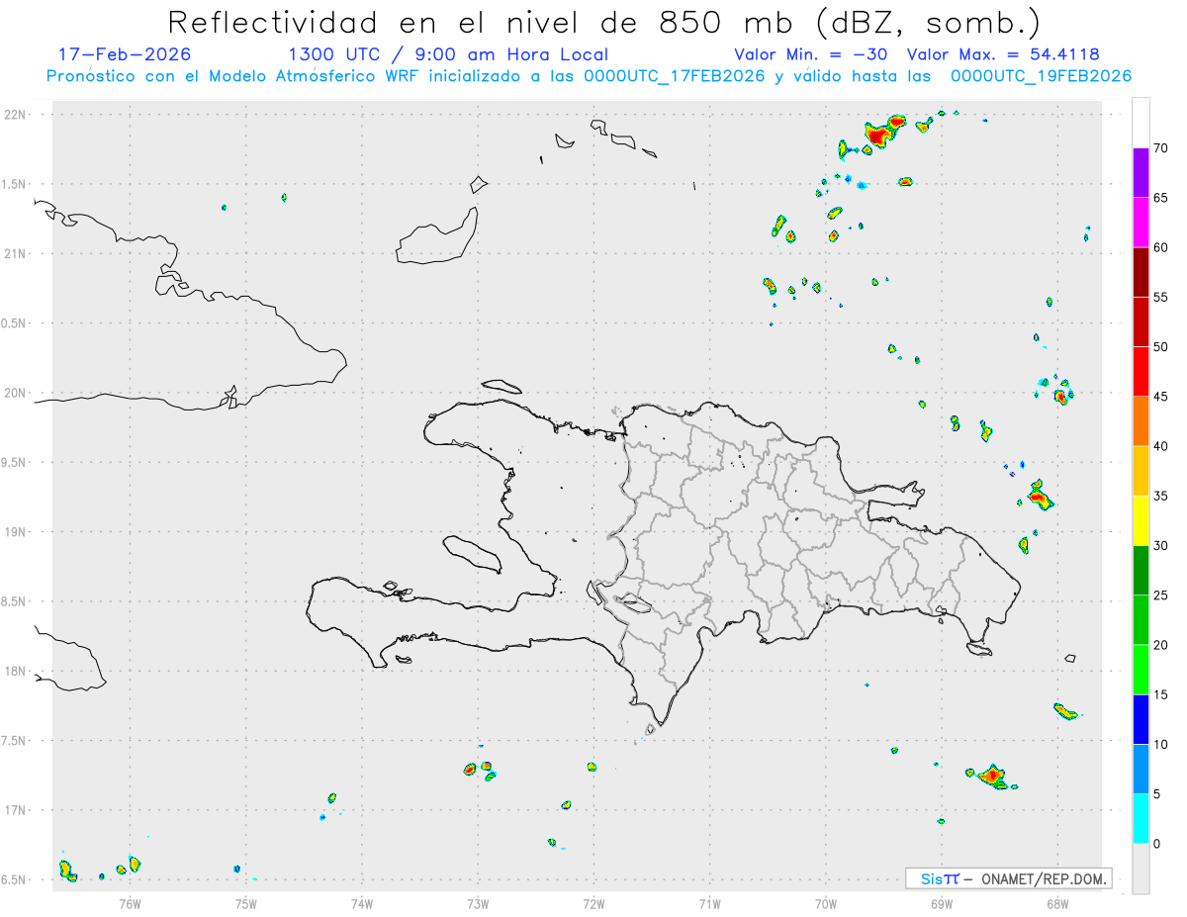Click the latitude axis label '17N'

coord(17,810)
